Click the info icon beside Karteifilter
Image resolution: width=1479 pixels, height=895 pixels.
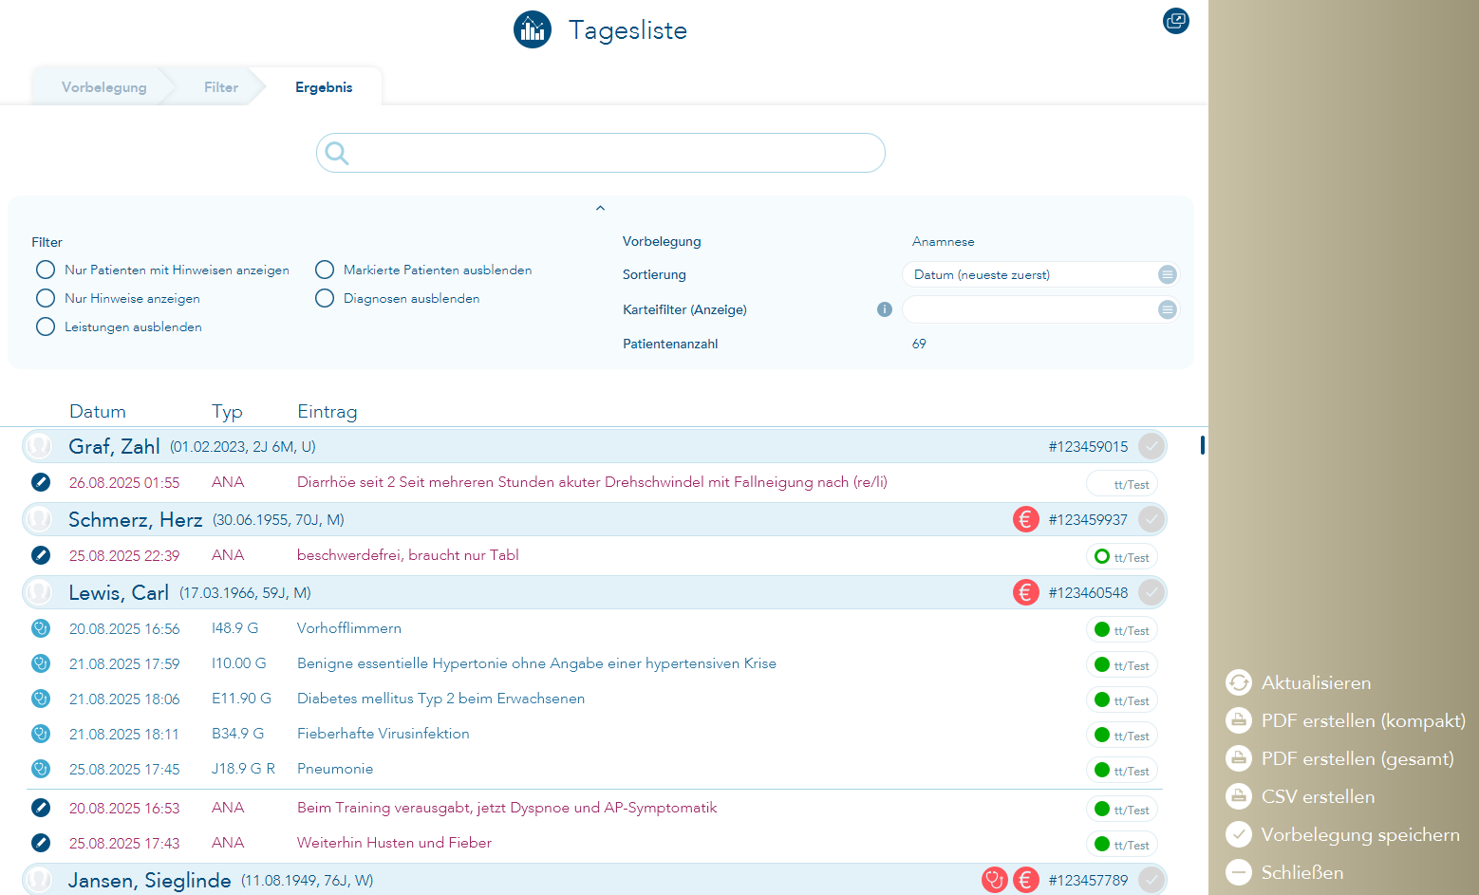pos(884,309)
